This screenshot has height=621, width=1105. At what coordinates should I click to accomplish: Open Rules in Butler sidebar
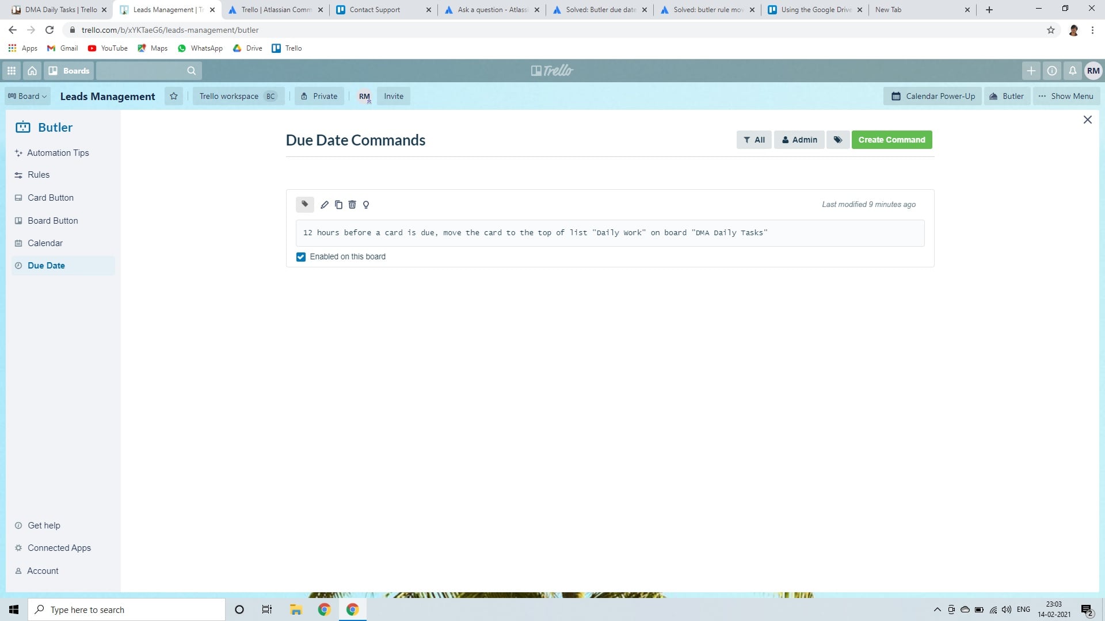[x=39, y=175]
